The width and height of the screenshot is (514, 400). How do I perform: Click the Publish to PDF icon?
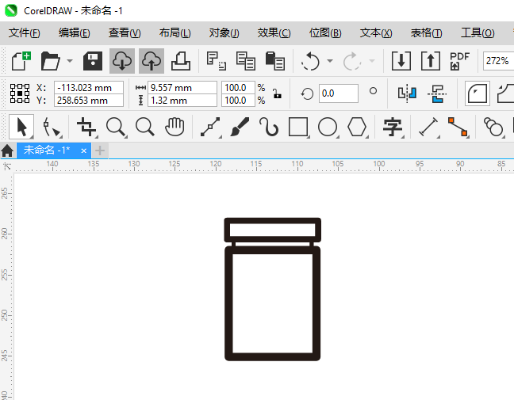tap(459, 61)
